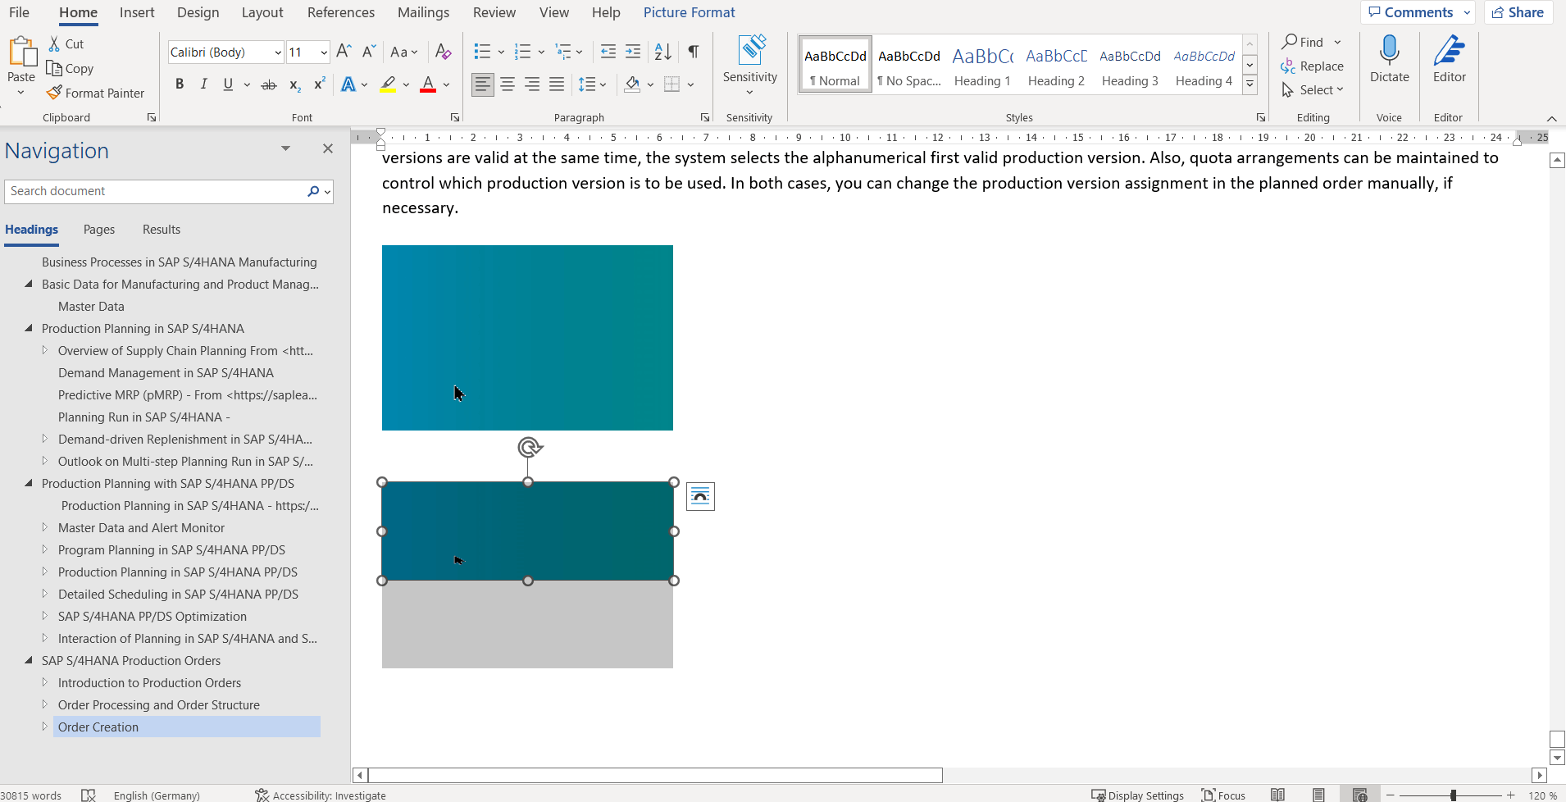This screenshot has width=1566, height=802.
Task: Align paragraph text to the right
Action: pyautogui.click(x=532, y=84)
